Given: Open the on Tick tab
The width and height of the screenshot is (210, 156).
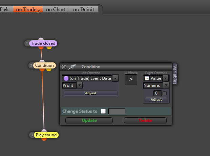Looking at the screenshot, I should 6,9.
